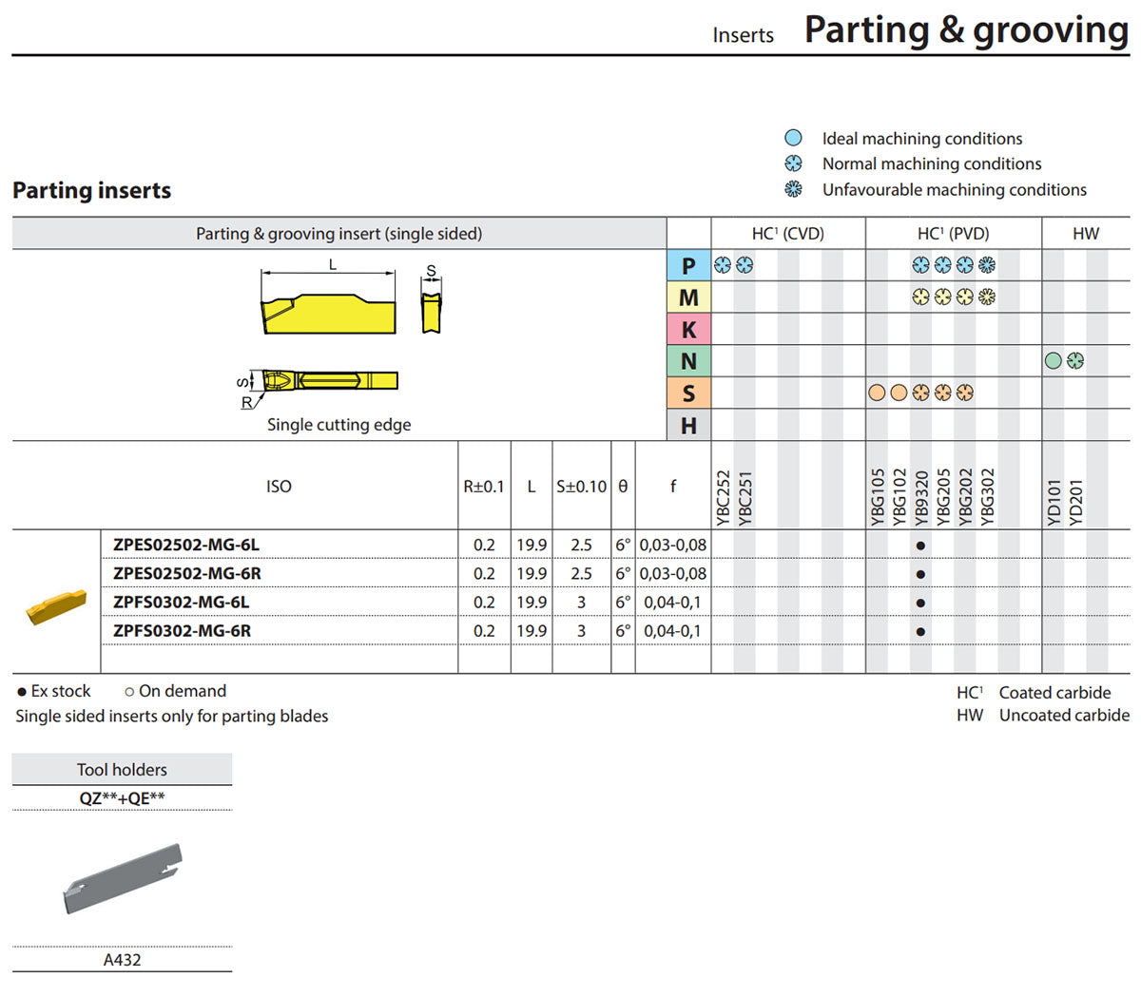Click the f feed column header
1141x997 pixels.
(x=673, y=486)
